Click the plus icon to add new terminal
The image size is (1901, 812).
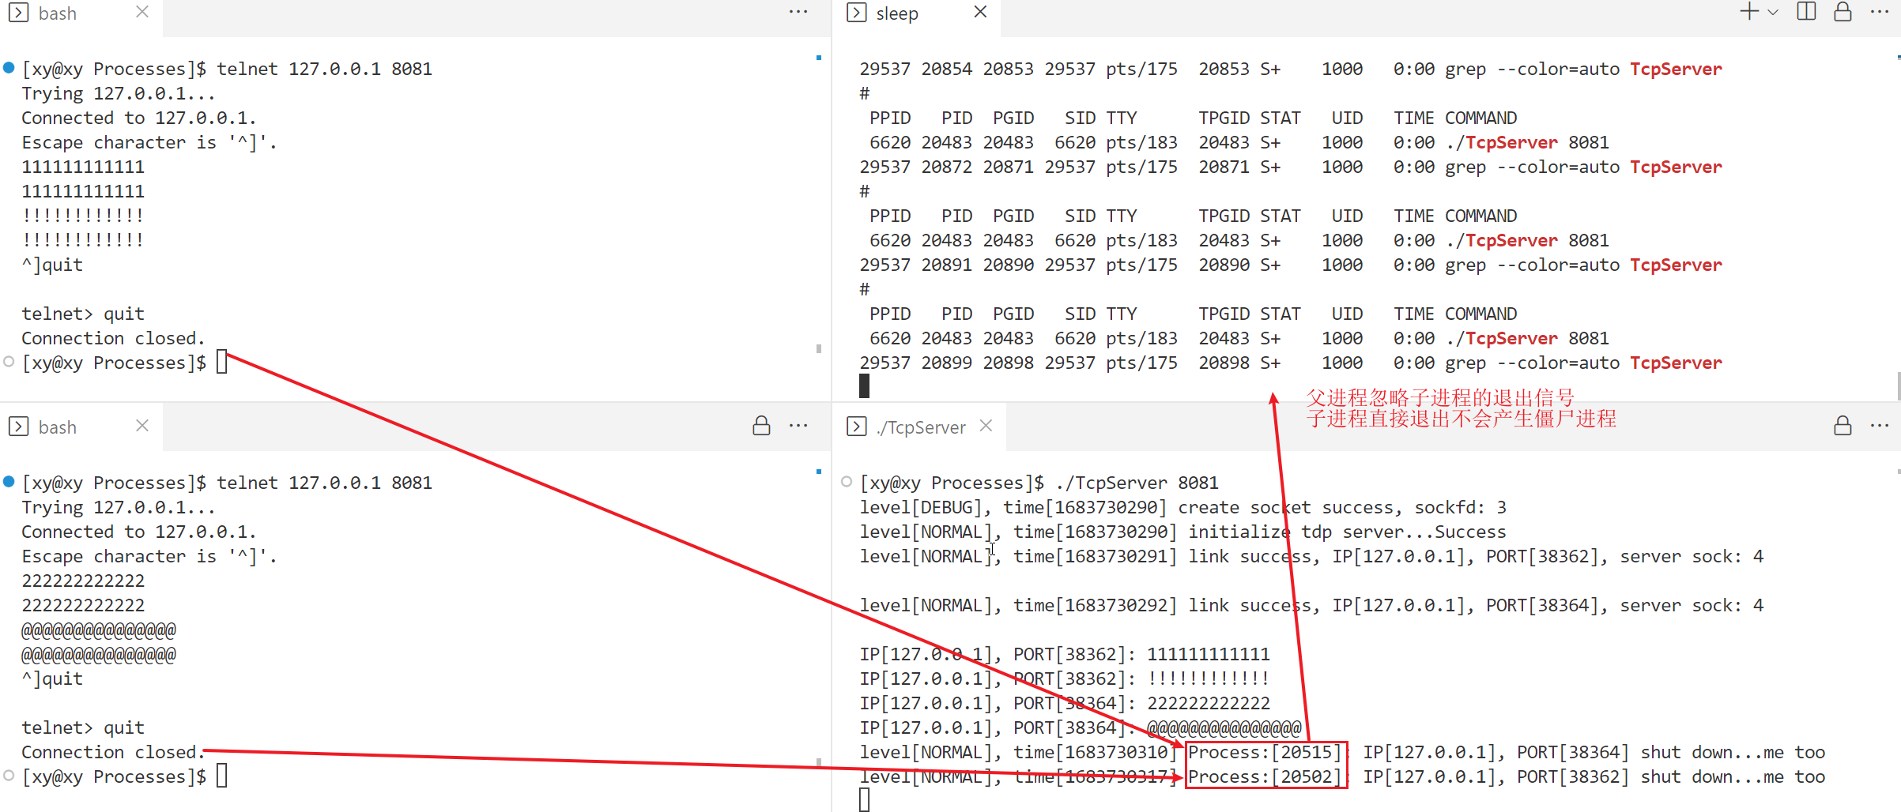coord(1748,12)
